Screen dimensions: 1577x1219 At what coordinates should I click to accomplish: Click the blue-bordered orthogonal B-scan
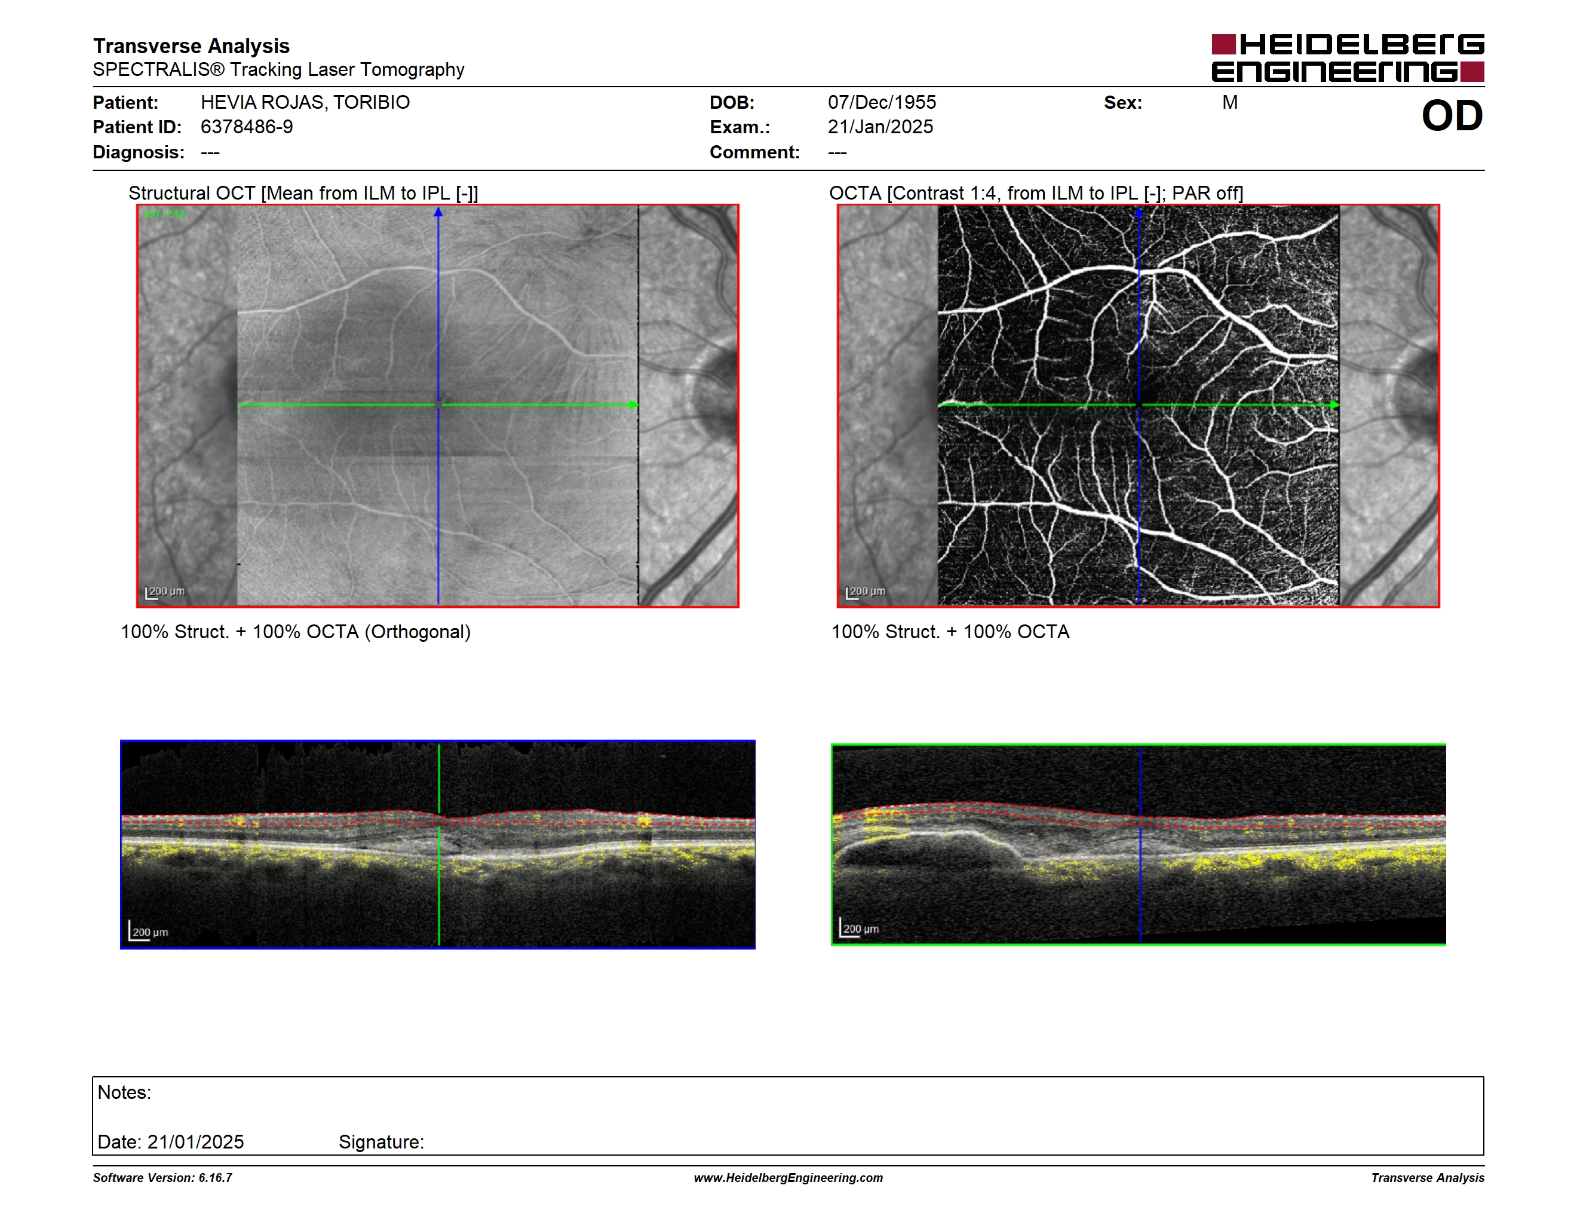[x=438, y=844]
